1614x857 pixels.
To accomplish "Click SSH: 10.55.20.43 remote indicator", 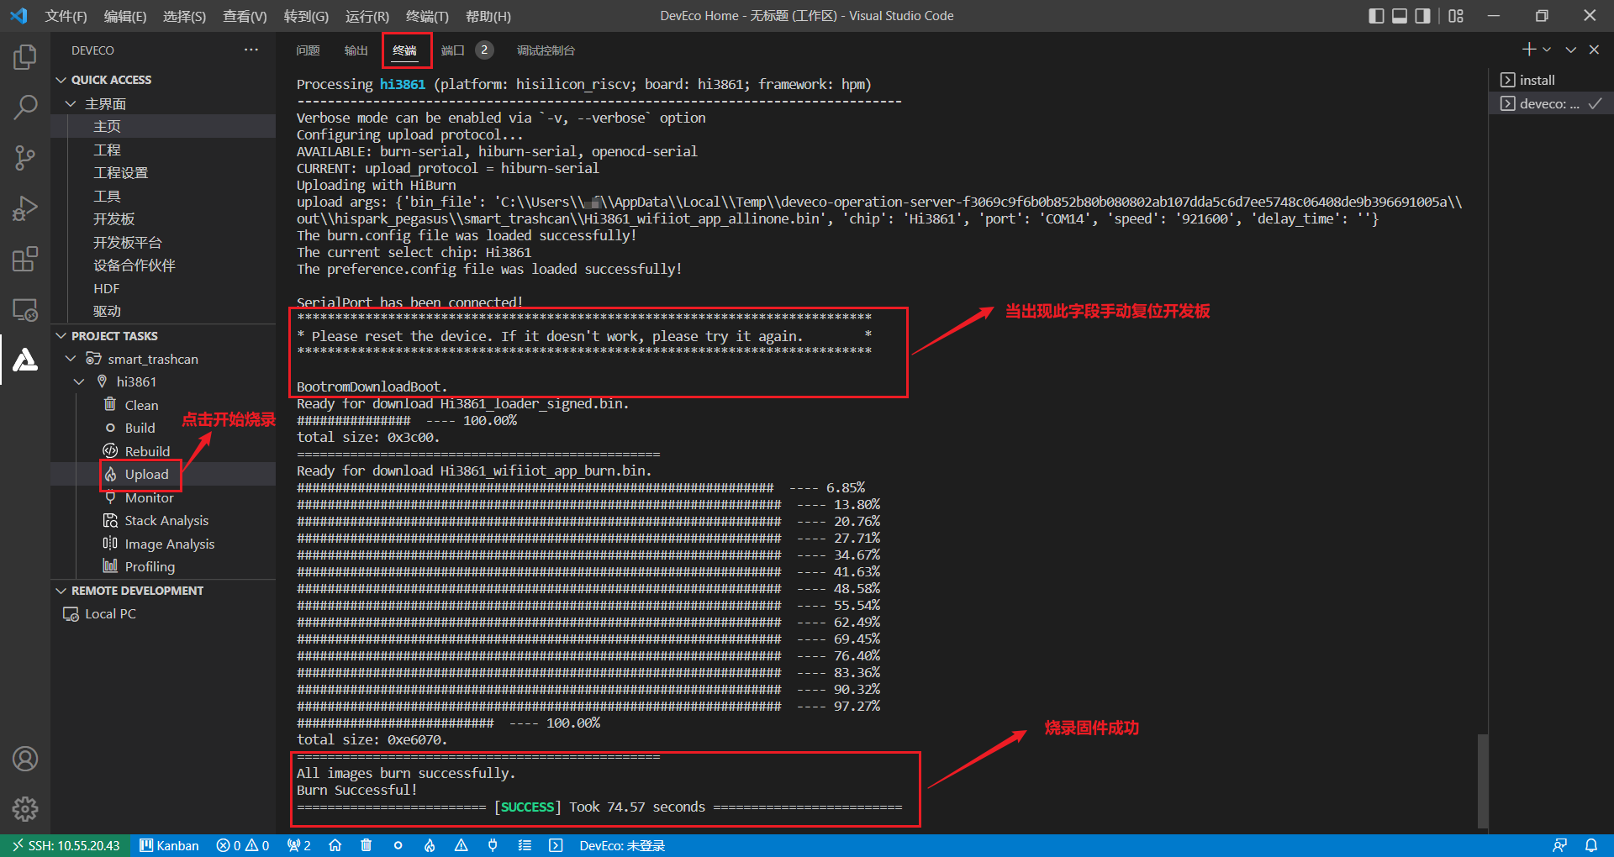I will click(x=66, y=845).
